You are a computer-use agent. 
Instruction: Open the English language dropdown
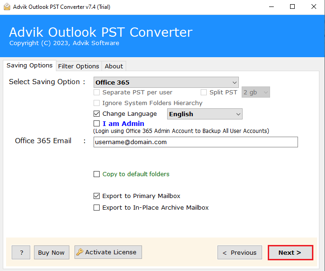tap(204, 114)
